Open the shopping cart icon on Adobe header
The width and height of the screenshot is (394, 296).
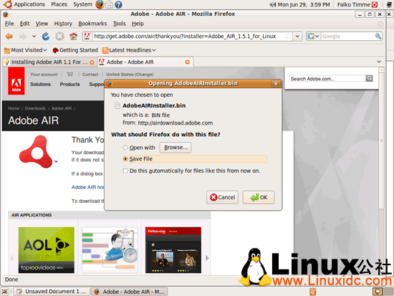click(70, 75)
